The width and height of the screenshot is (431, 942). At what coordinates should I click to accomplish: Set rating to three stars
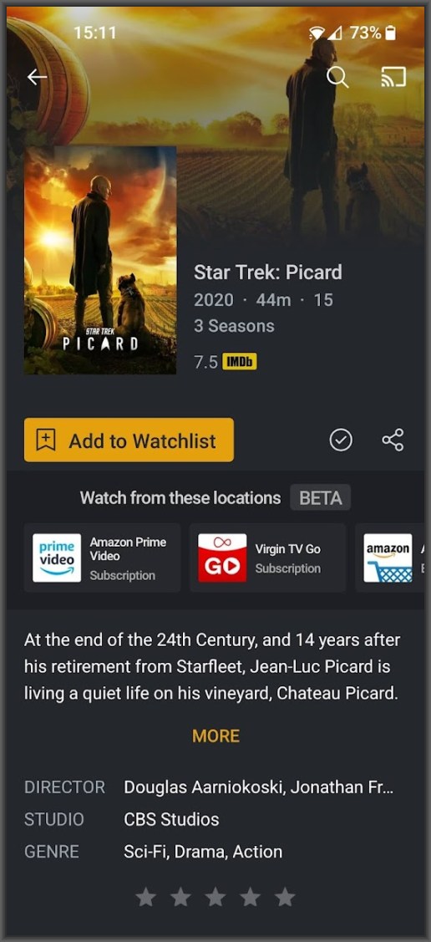215,898
